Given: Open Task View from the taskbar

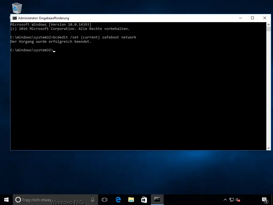Looking at the screenshot, I should [x=105, y=200].
